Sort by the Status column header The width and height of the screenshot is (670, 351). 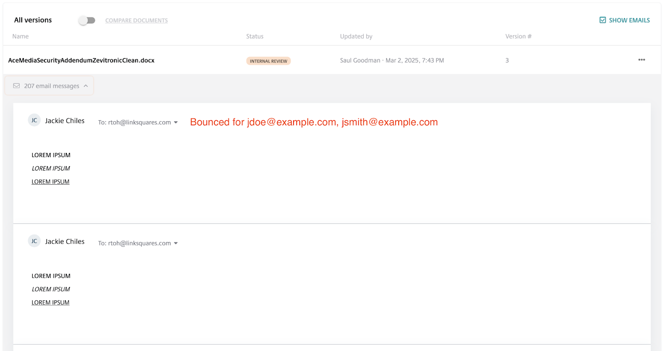pyautogui.click(x=255, y=36)
